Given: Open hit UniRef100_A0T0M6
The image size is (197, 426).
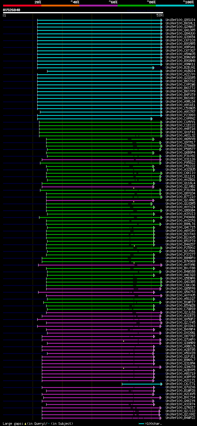Looking at the screenshot, I should [x=180, y=265].
